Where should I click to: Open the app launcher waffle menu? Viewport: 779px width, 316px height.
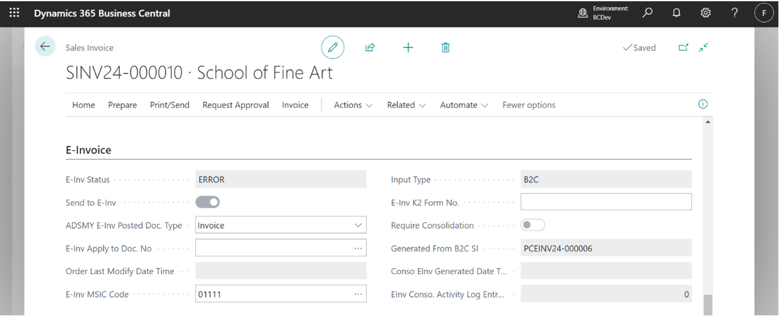coord(14,12)
